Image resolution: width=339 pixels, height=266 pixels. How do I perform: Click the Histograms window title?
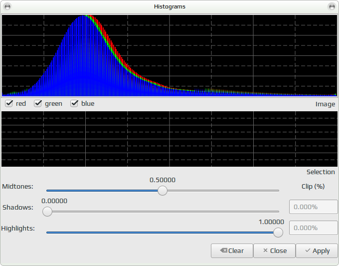[x=169, y=6]
